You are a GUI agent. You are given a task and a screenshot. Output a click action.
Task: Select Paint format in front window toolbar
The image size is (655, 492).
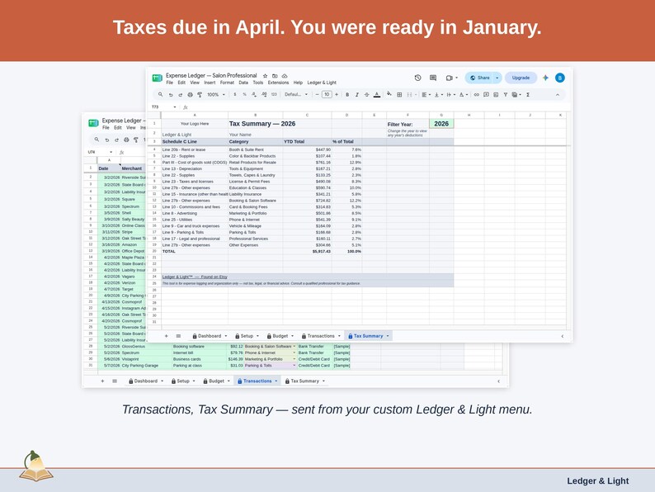(x=200, y=94)
